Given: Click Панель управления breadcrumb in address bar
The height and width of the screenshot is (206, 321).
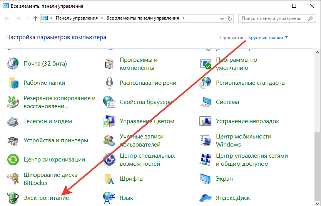Looking at the screenshot, I should click(x=77, y=18).
